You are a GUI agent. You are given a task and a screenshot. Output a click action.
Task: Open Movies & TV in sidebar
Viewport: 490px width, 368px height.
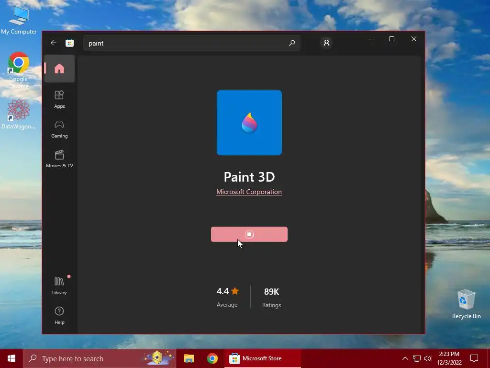(59, 159)
